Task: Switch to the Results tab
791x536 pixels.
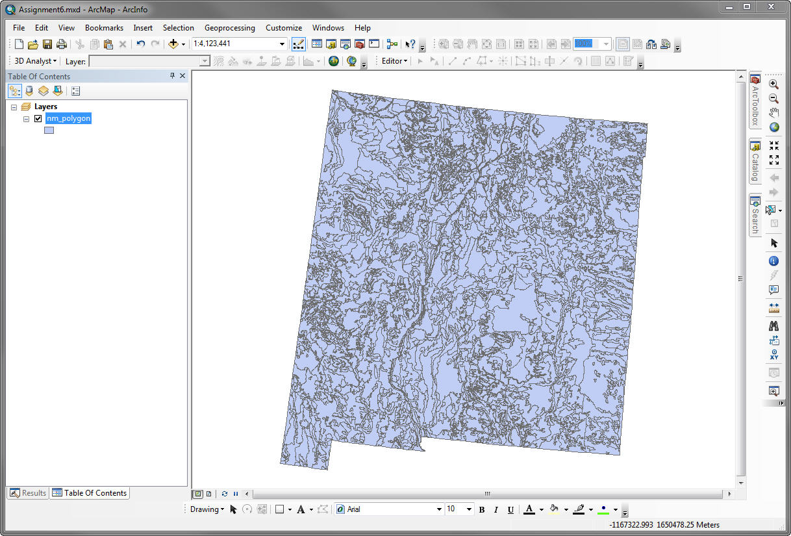Action: point(28,493)
